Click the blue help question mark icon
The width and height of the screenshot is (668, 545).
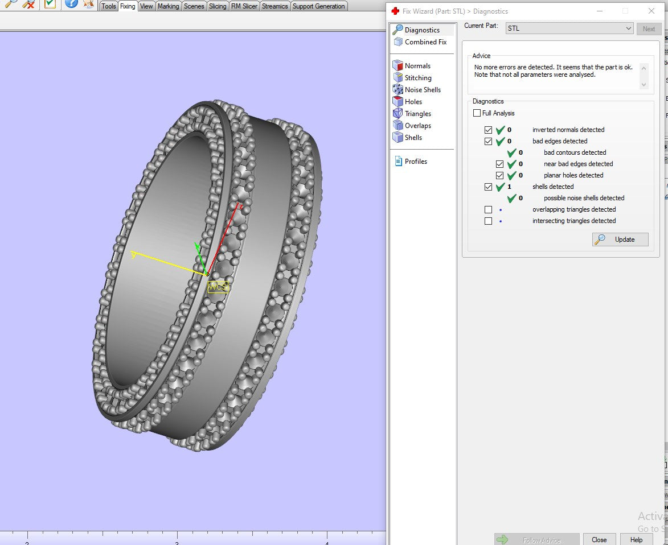71,3
